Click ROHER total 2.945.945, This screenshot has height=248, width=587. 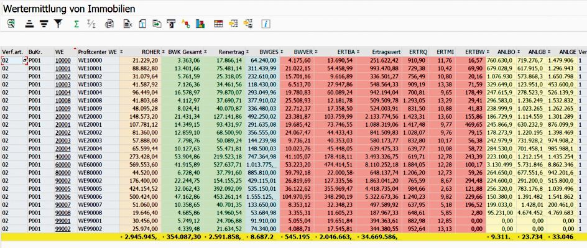coord(141,236)
